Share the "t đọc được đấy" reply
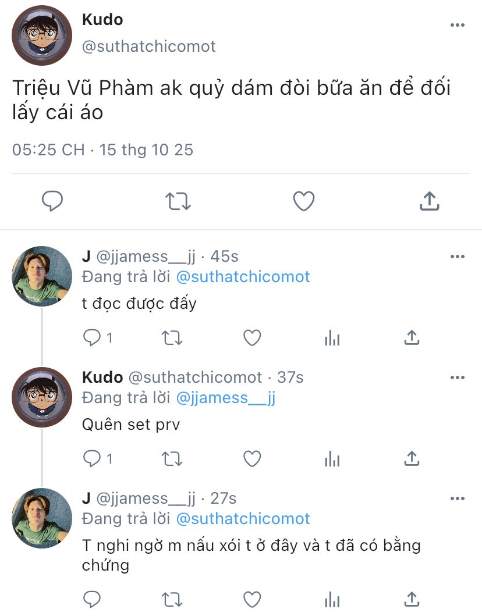 pyautogui.click(x=412, y=337)
